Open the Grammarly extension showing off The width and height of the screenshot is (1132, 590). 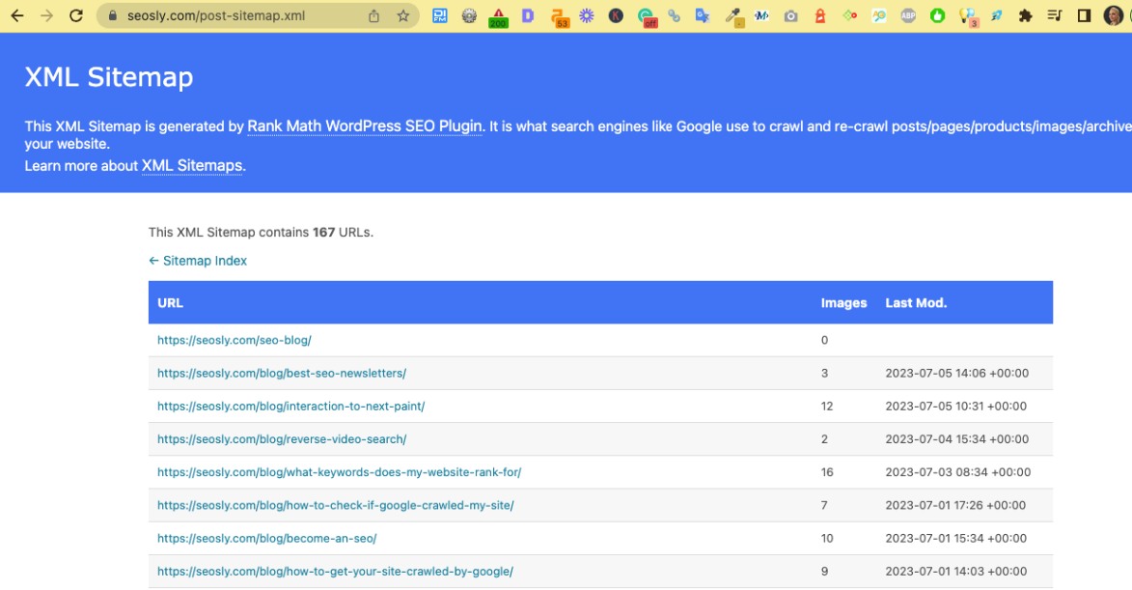[646, 15]
